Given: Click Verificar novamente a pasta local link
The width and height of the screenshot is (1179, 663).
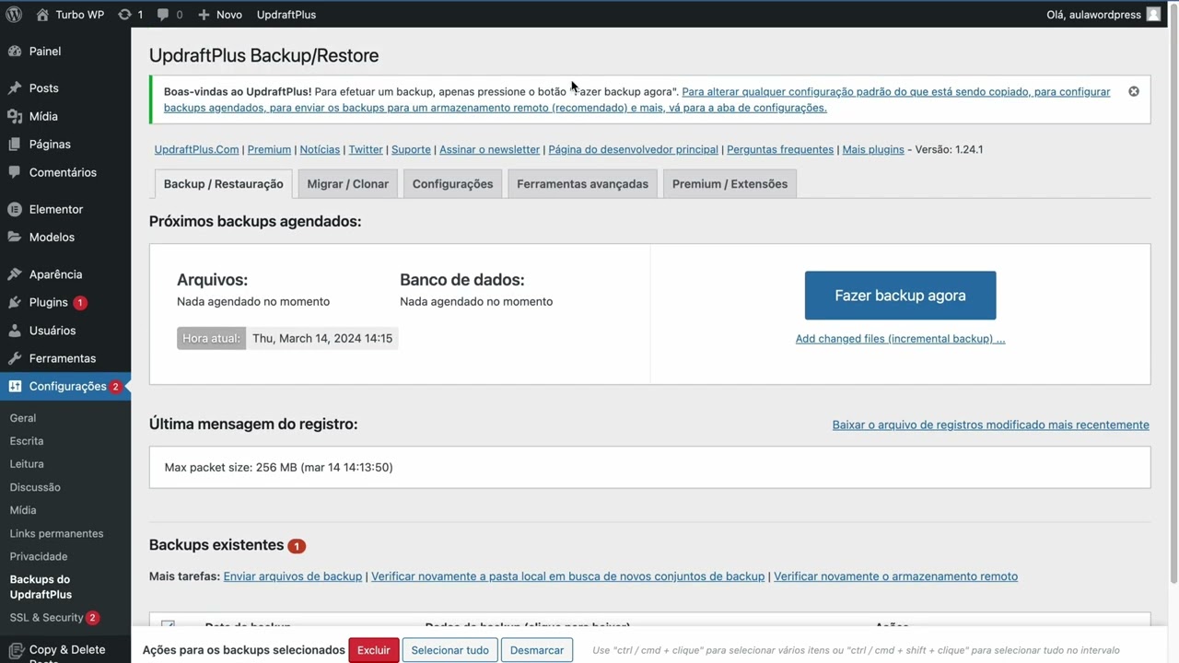Looking at the screenshot, I should [567, 576].
